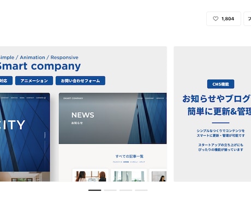
Task: Click the CMS機能 badge
Action: pos(220,84)
